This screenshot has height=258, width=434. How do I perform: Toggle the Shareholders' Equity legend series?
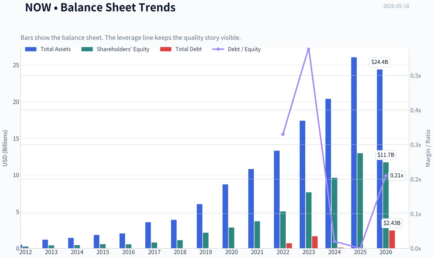click(x=115, y=49)
